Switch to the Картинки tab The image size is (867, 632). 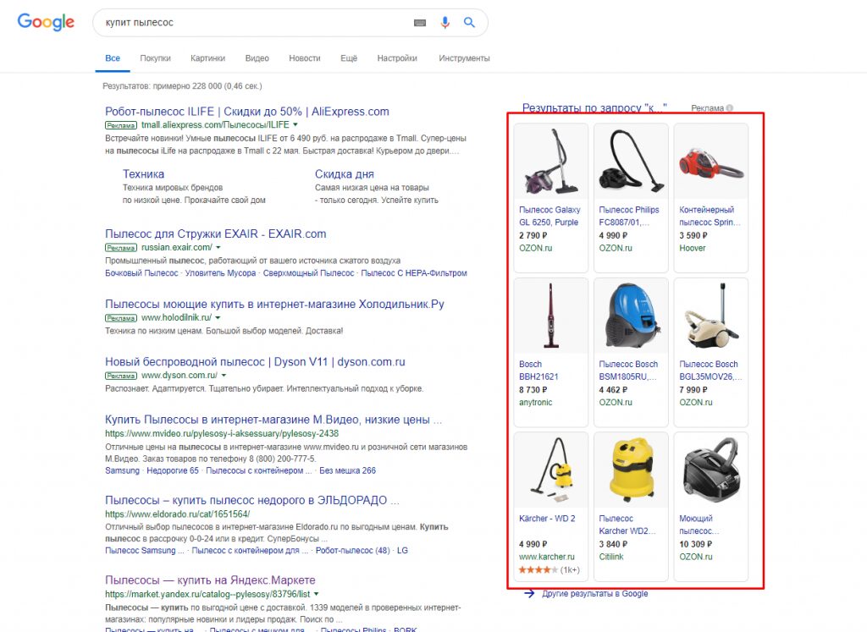click(x=207, y=58)
